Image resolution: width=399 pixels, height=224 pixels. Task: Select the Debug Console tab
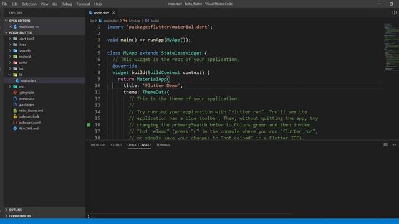(x=139, y=145)
